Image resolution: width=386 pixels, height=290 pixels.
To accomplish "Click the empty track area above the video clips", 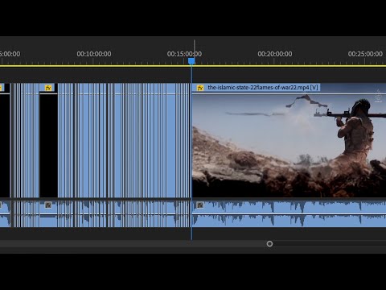I will [193, 75].
